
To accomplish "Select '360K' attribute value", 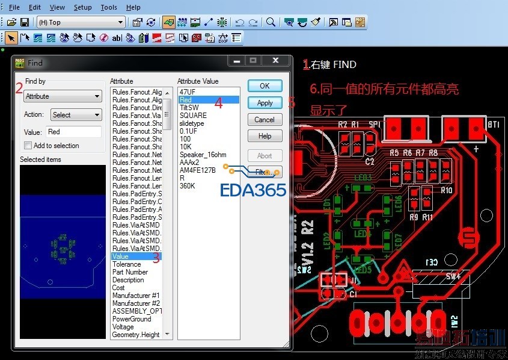I will click(x=187, y=186).
